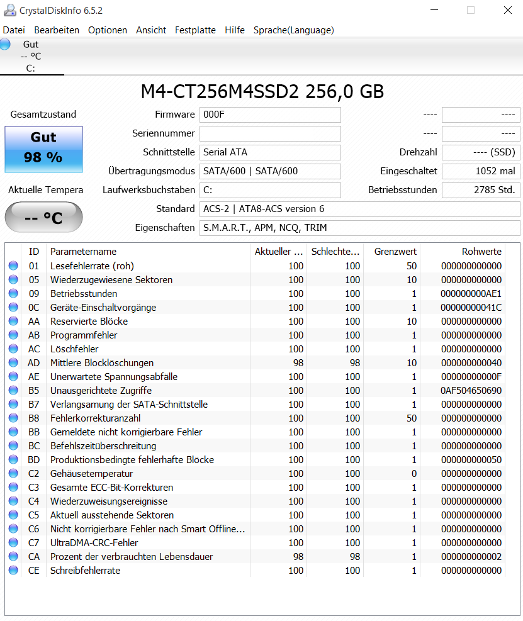Screen dimensions: 523x621
Task: Click status orb of Wiederzuweisungsereignisse row
Action: (x=13, y=501)
